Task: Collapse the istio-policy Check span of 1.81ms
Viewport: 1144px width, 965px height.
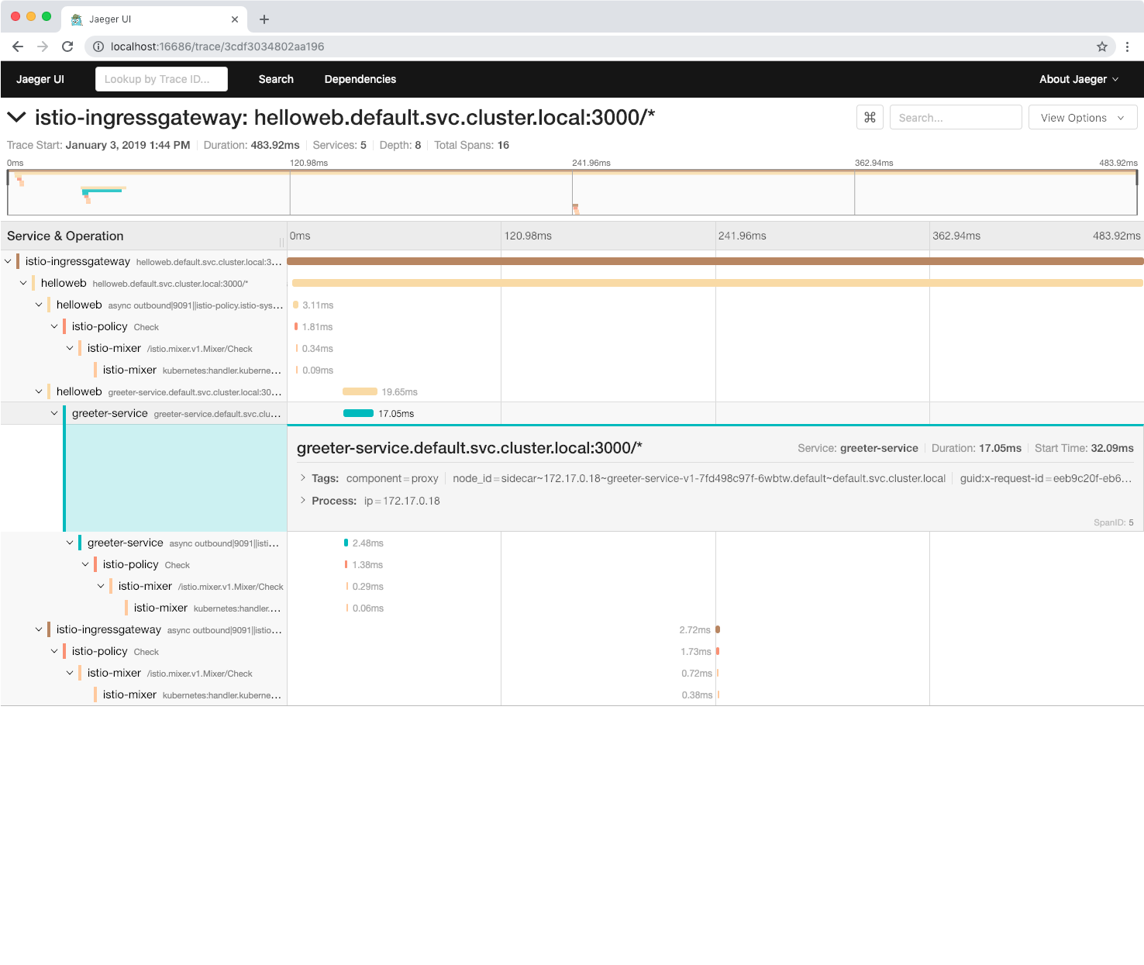Action: tap(54, 326)
